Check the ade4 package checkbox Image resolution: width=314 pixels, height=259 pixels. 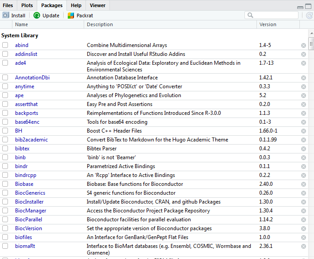point(5,63)
